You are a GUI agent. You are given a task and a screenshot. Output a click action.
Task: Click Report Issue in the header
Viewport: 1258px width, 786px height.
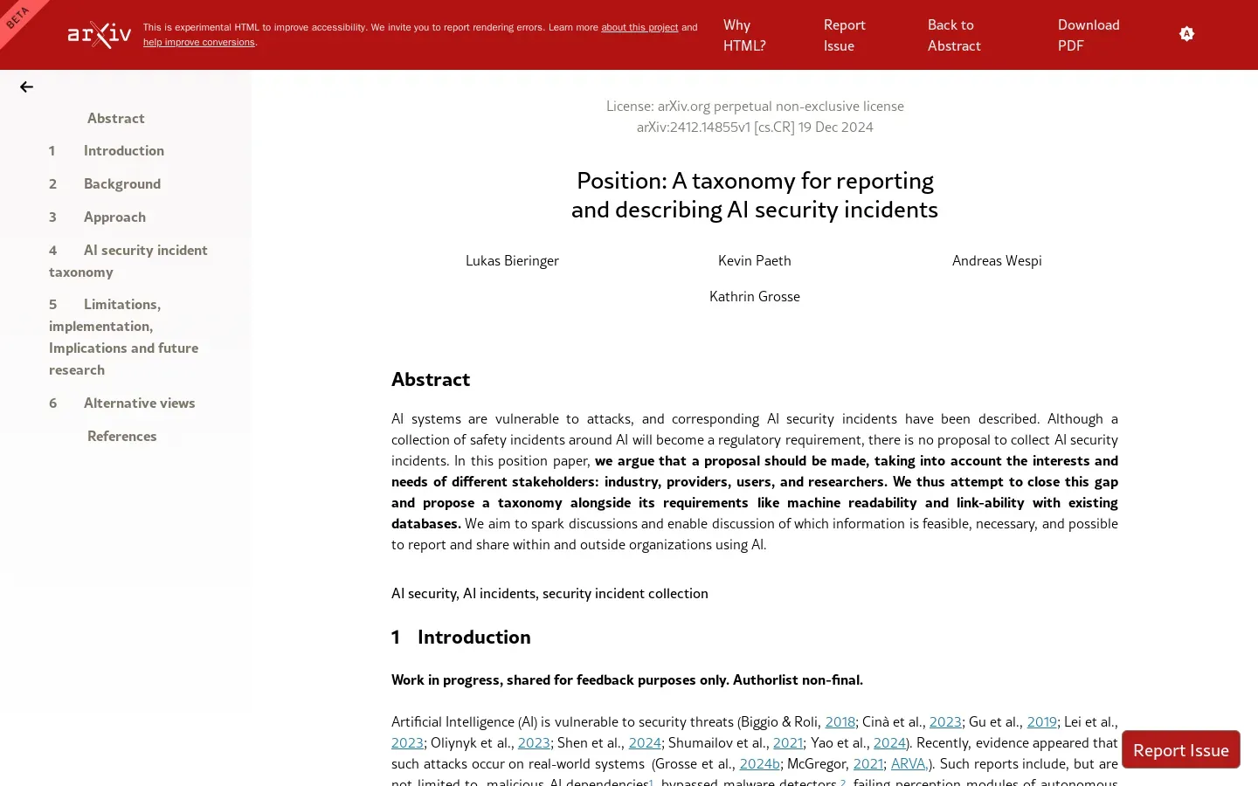tap(844, 36)
